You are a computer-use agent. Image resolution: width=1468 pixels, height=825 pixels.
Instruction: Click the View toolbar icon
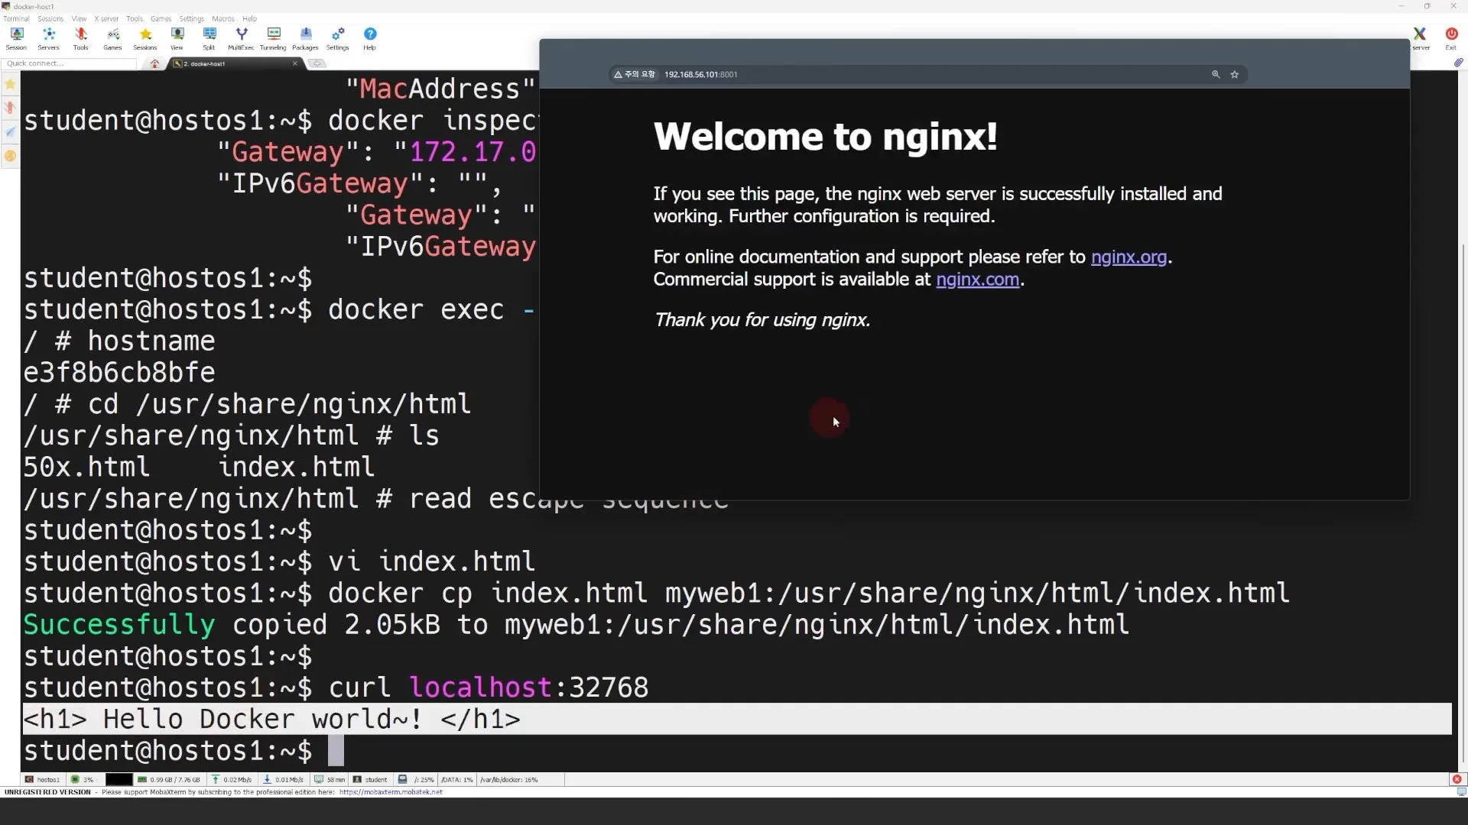(x=177, y=38)
